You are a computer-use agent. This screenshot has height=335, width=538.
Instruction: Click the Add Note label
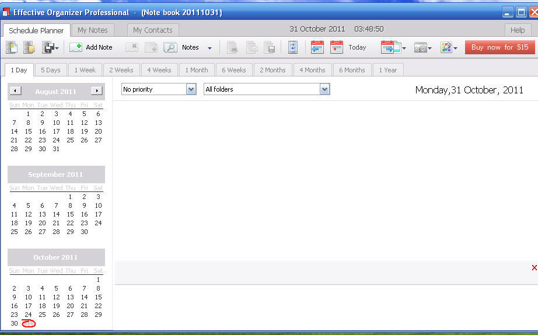pos(99,47)
